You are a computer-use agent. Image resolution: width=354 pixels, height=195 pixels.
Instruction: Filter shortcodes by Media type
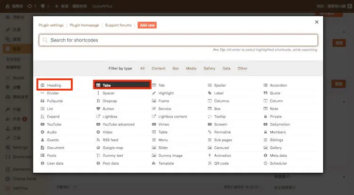(191, 68)
